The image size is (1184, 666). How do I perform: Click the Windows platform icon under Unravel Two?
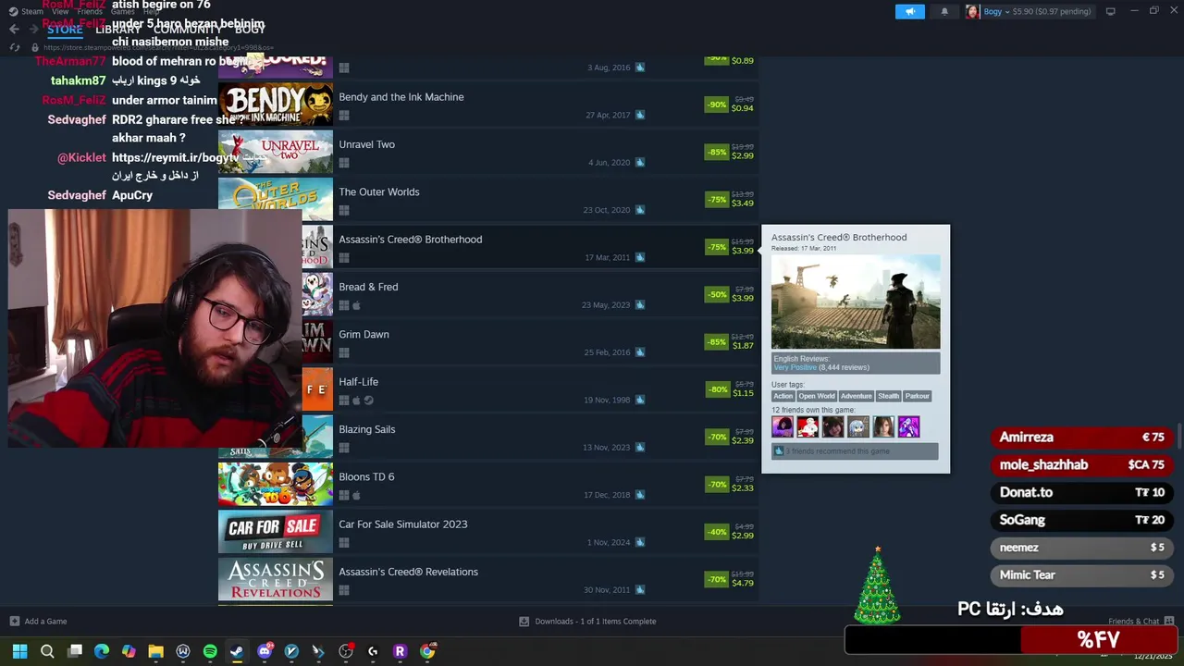344,163
